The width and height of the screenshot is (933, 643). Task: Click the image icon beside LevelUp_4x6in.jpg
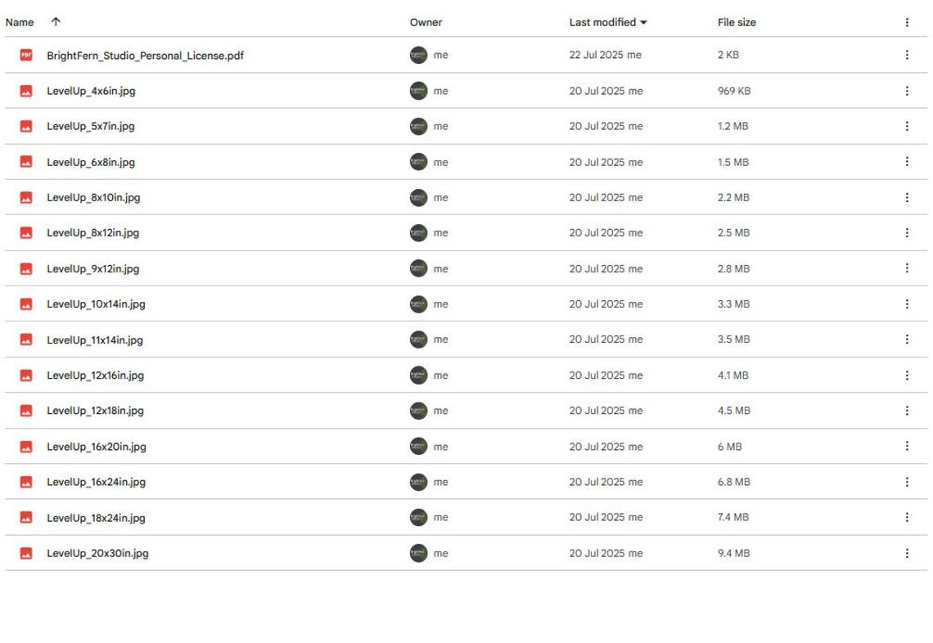(26, 91)
